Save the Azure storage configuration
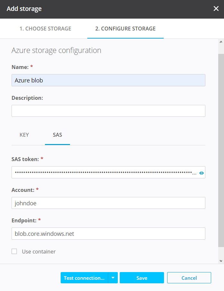 (142, 278)
